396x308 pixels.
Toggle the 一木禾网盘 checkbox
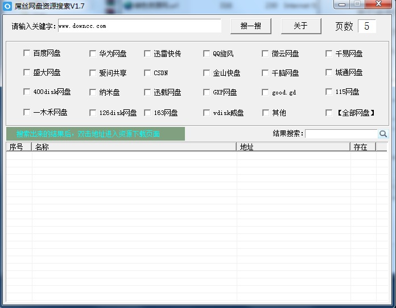pos(27,112)
